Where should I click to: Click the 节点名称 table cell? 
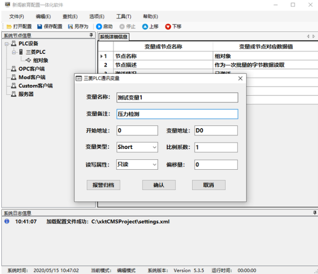(163, 56)
